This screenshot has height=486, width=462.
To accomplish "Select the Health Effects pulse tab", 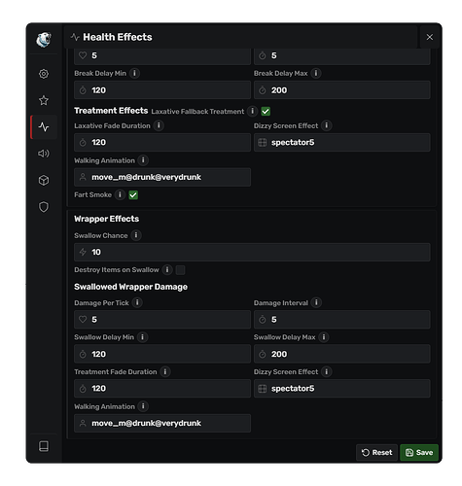I will pyautogui.click(x=44, y=127).
